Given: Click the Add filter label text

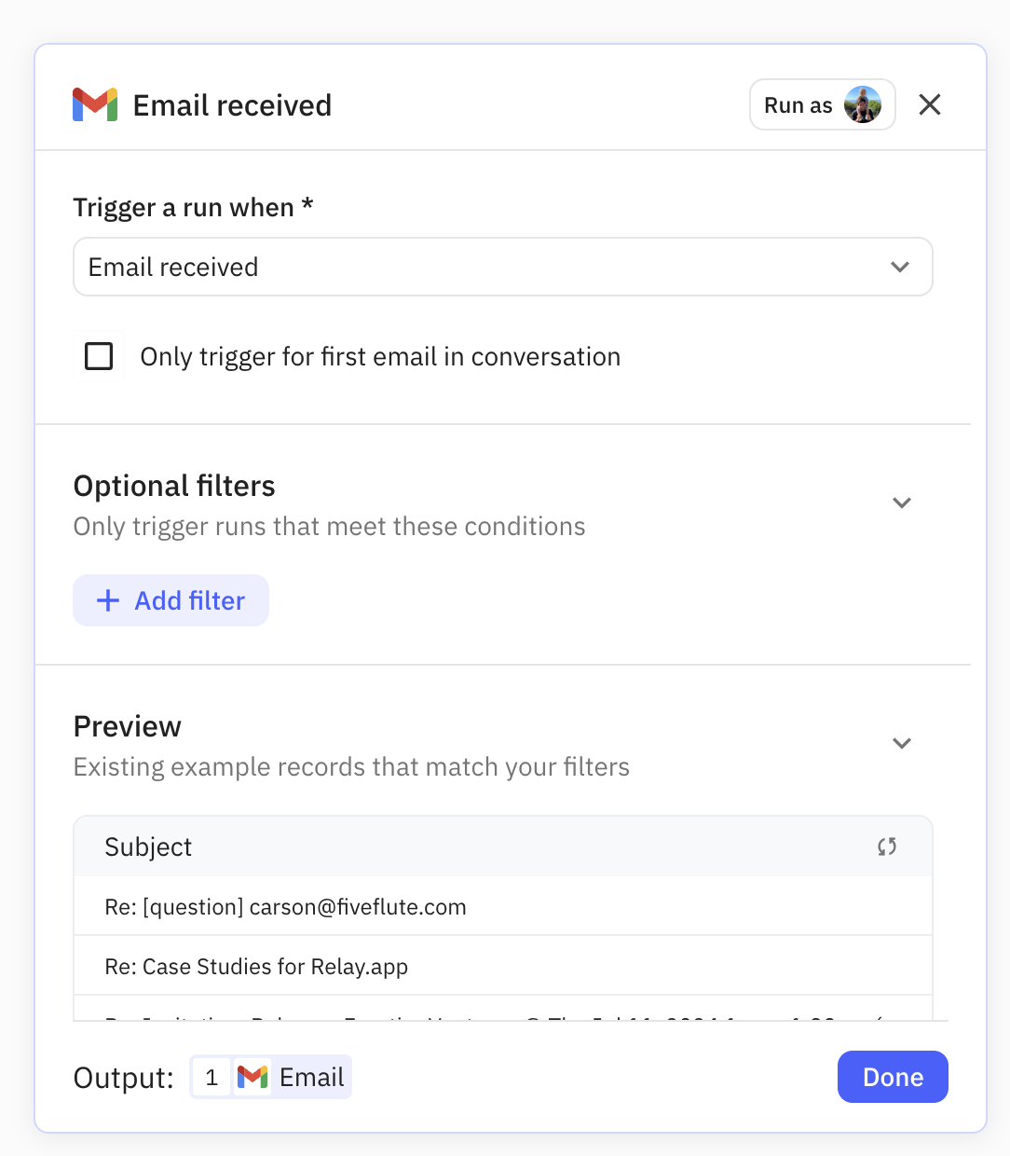Looking at the screenshot, I should click(190, 600).
